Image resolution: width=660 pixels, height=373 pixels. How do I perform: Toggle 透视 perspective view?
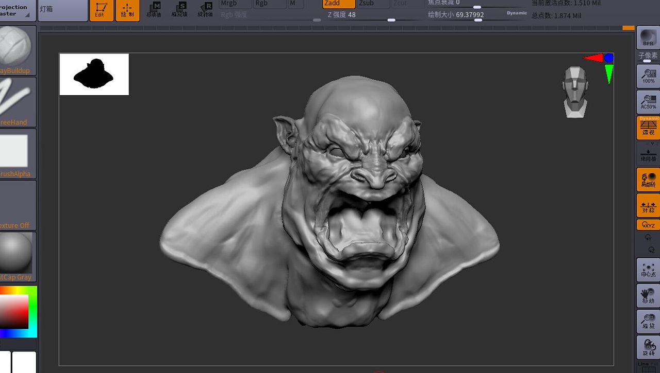click(x=648, y=128)
